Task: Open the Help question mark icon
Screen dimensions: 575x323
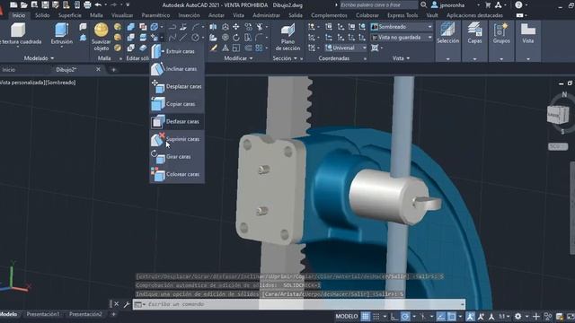Action: pos(518,4)
